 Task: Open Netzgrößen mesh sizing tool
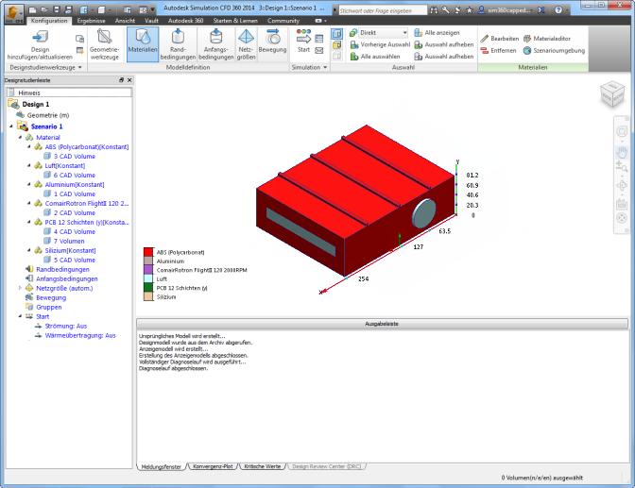point(246,44)
